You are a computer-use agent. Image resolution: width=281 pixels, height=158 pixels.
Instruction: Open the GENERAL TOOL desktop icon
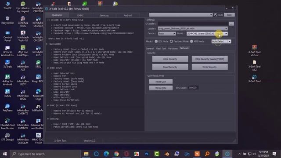pos(23,22)
